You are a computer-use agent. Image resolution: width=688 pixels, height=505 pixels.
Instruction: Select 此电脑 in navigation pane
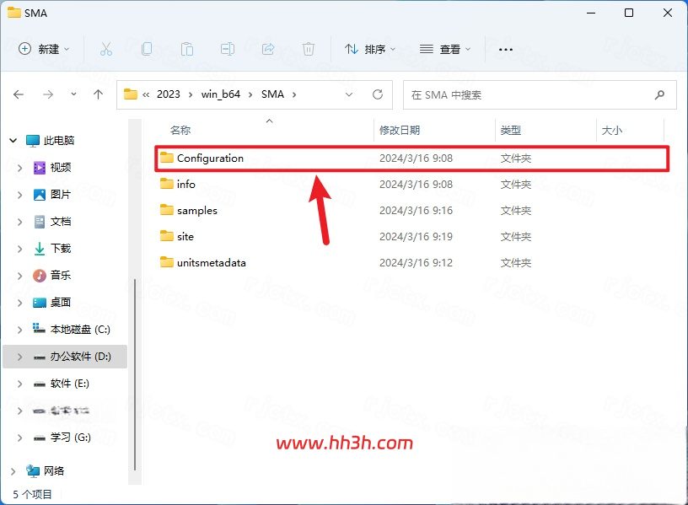coord(59,141)
